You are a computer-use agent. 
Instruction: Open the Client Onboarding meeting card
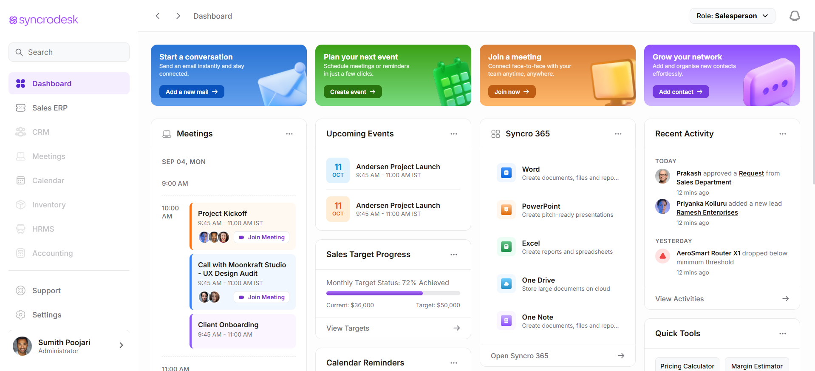pyautogui.click(x=243, y=331)
